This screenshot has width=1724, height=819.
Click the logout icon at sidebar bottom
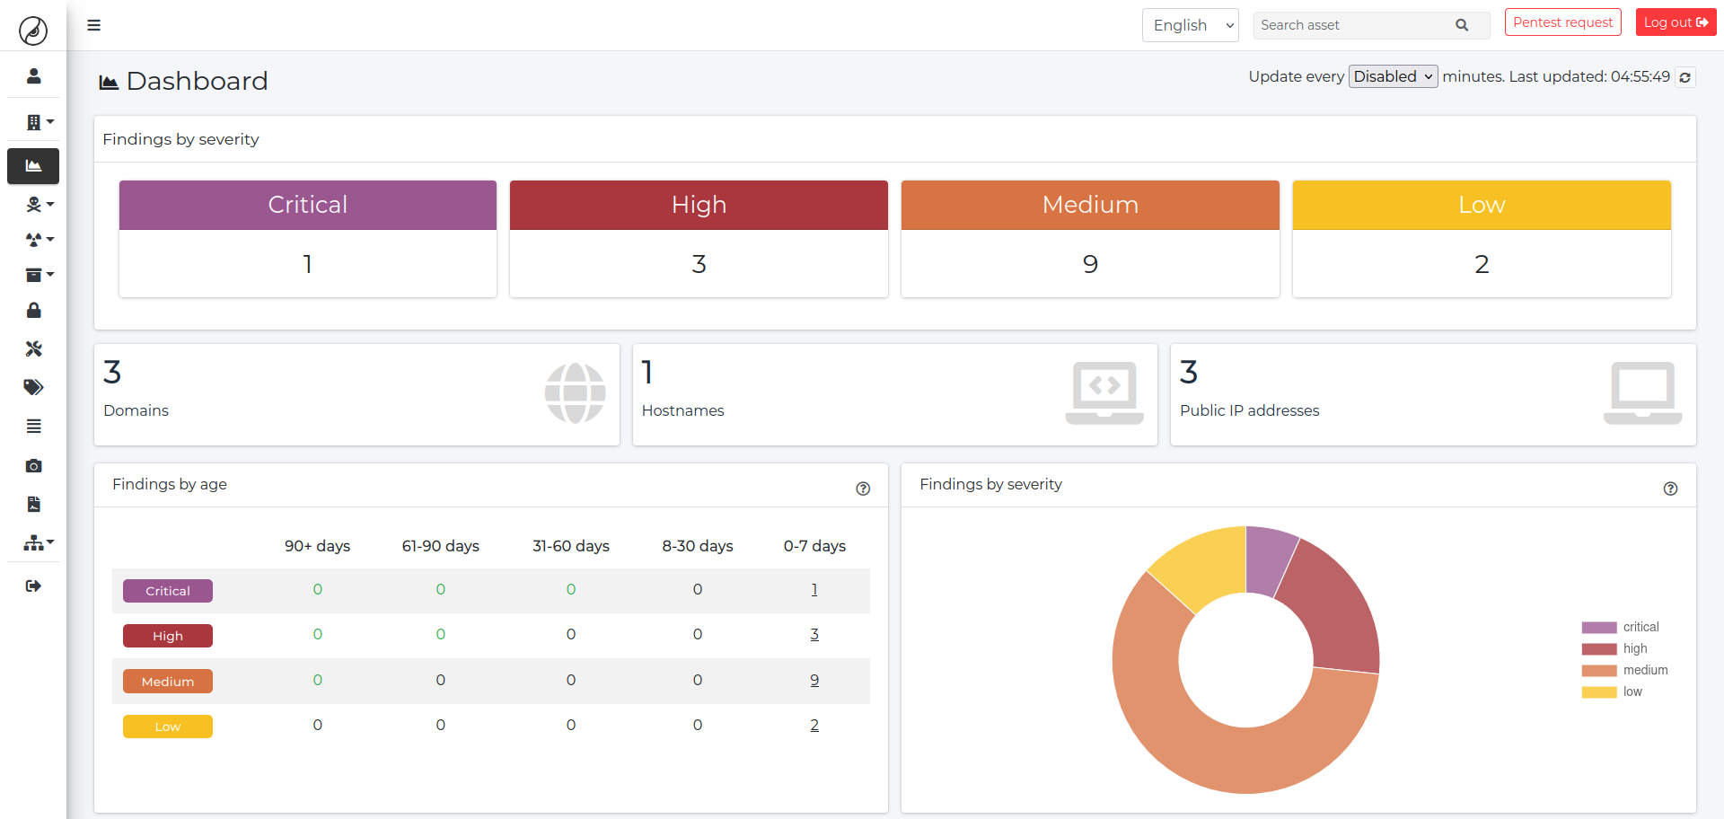(x=33, y=586)
